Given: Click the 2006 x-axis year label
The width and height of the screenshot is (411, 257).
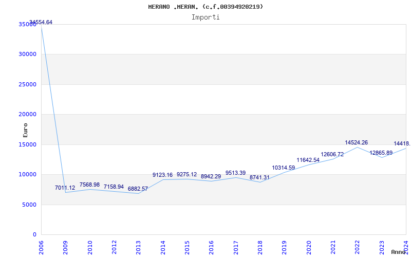Looking at the screenshot, I should [41, 247].
